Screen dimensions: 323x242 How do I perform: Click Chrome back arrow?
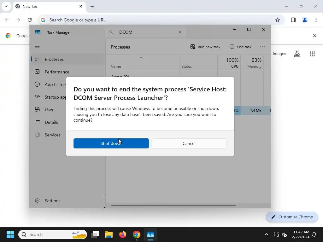click(x=7, y=20)
